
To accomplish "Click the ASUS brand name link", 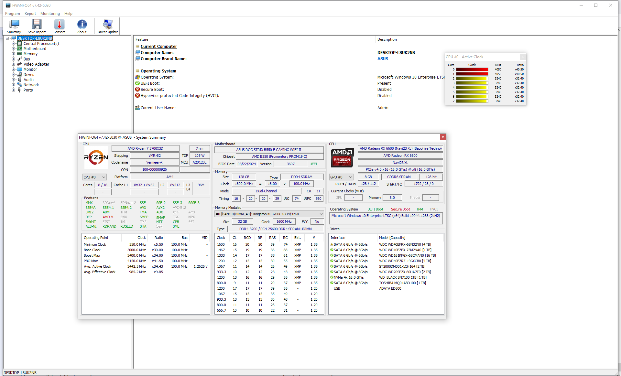I will (383, 59).
